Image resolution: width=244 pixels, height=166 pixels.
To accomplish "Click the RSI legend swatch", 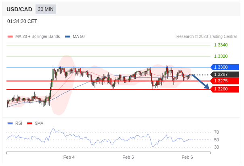I will pos(10,123).
